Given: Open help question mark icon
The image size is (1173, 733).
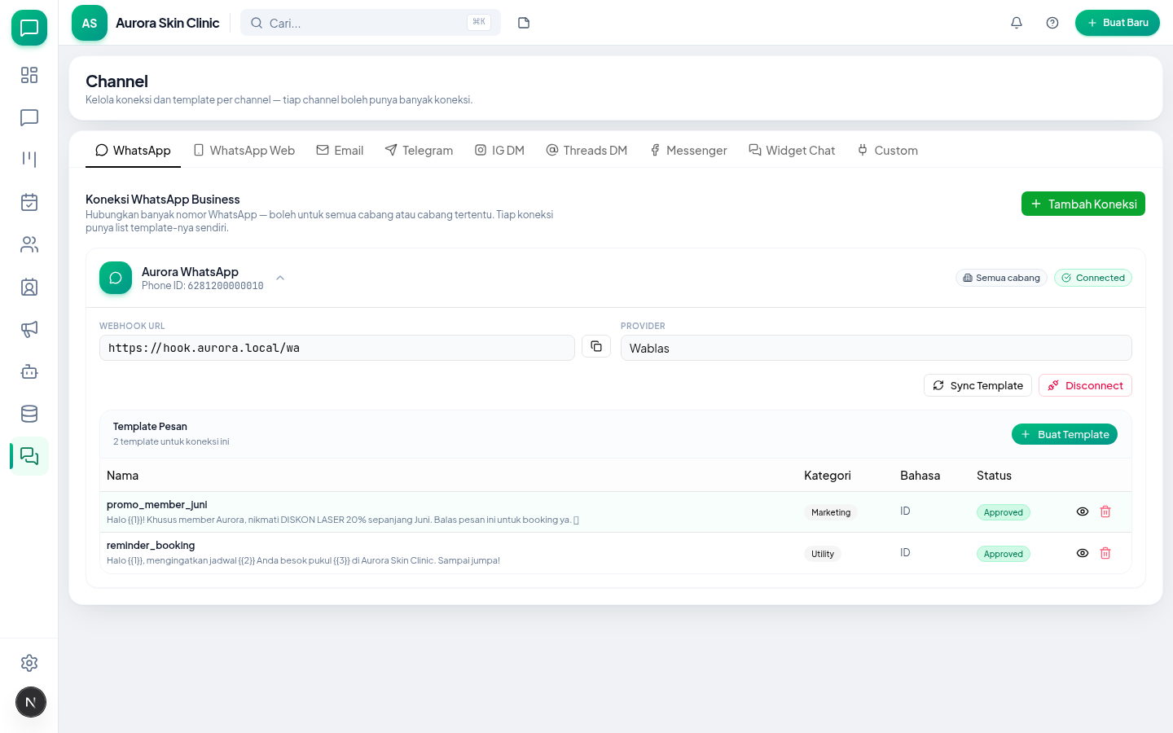Looking at the screenshot, I should 1052,23.
